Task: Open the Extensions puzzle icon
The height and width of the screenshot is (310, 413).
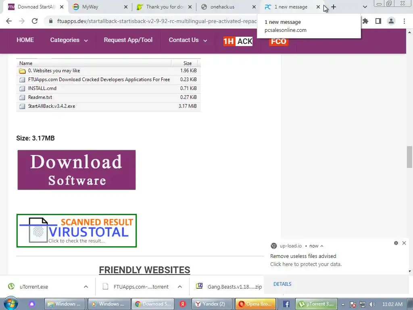Action: tap(365, 21)
